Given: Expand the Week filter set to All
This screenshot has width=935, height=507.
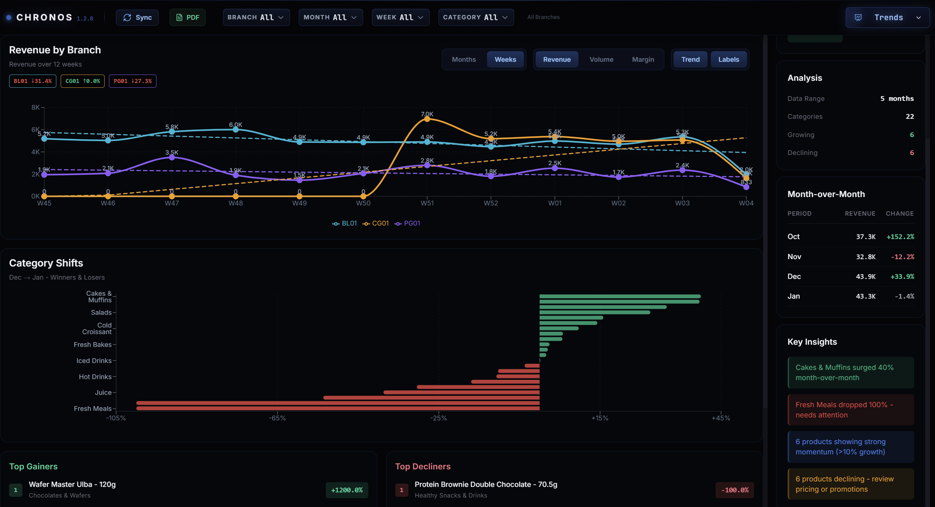Looking at the screenshot, I should point(400,17).
